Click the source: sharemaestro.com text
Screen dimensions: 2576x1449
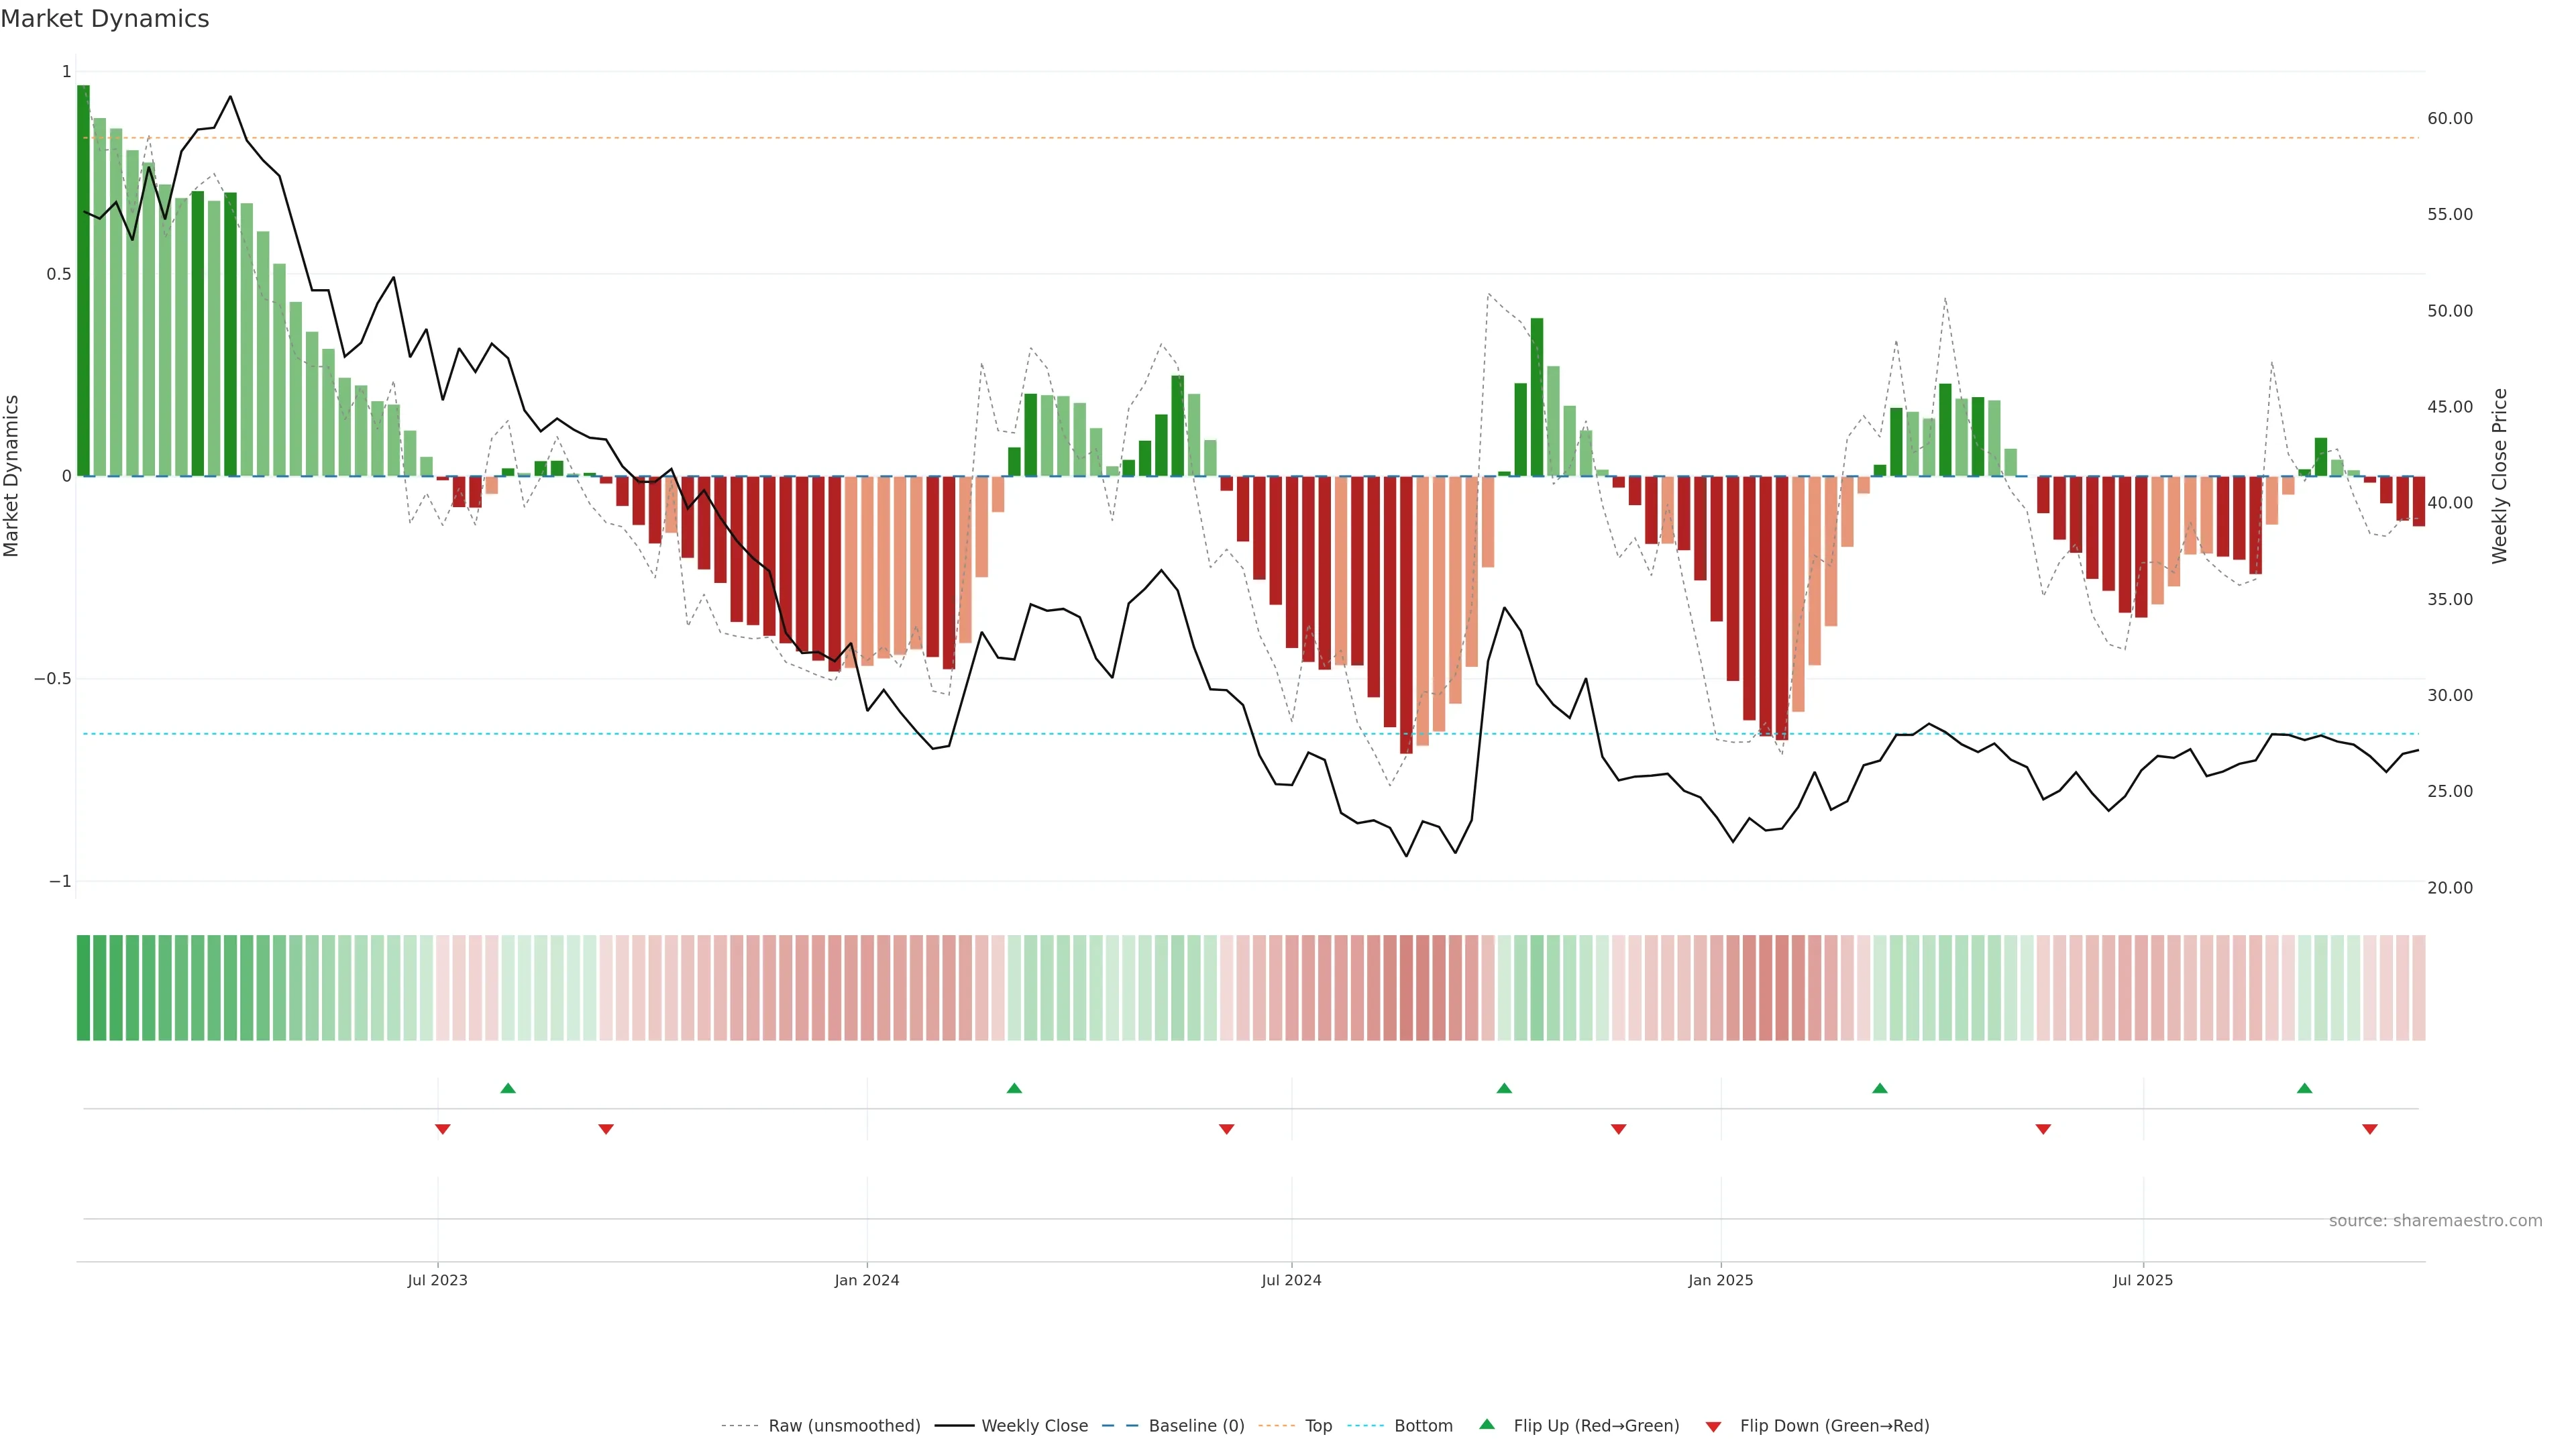2435,1221
